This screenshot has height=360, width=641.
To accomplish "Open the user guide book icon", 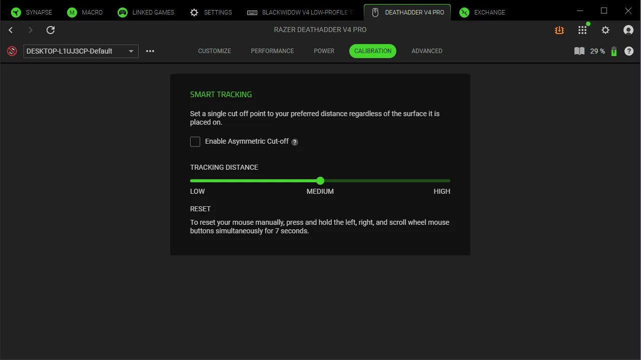I will click(579, 51).
